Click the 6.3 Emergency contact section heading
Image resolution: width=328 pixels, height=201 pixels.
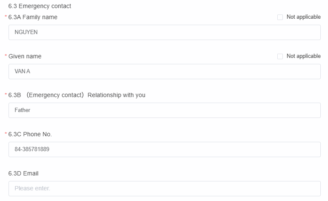click(40, 6)
